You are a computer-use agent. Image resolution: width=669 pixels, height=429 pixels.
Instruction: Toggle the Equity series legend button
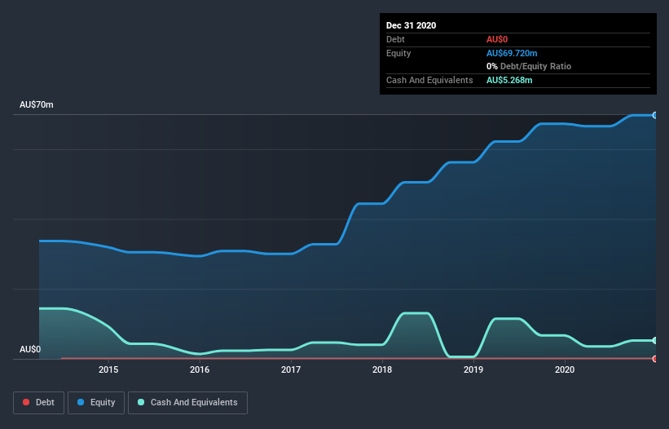click(96, 403)
